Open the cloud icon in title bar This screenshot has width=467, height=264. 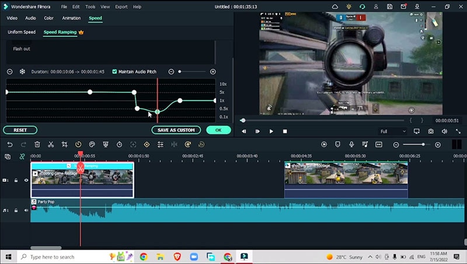[x=334, y=6]
